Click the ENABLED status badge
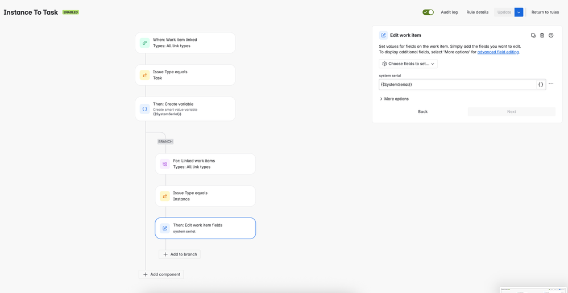Screen dimensions: 568x293 tap(71, 12)
